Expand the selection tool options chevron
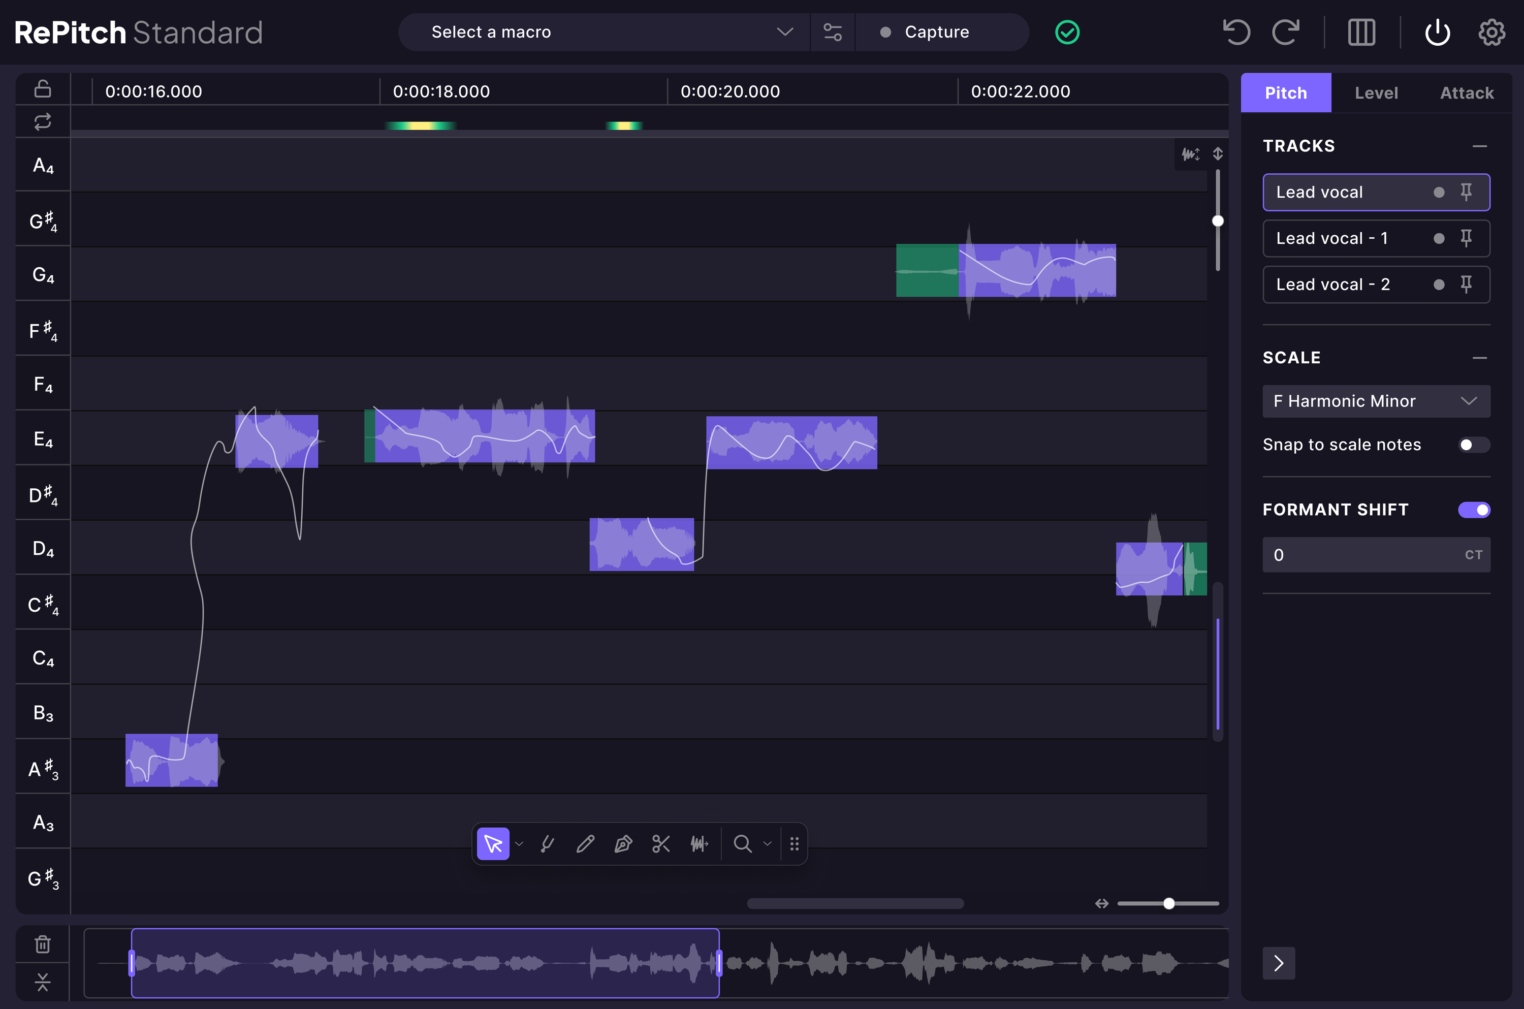The image size is (1524, 1009). 519,843
